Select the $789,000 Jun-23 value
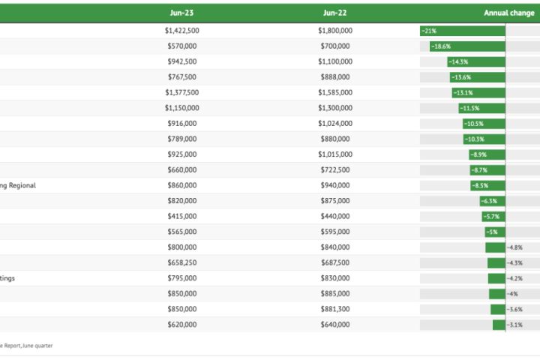This screenshot has width=540, height=360. (x=182, y=139)
